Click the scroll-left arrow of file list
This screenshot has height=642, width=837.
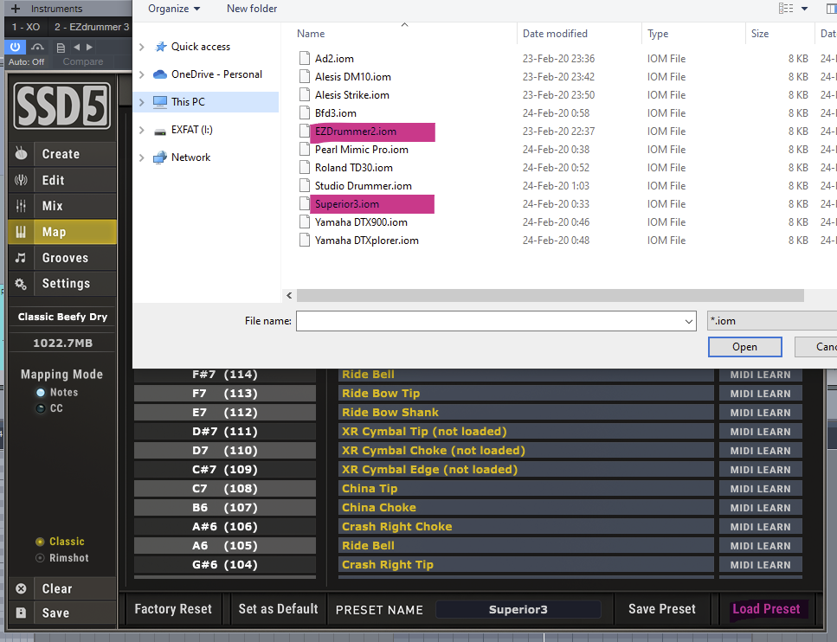pyautogui.click(x=289, y=295)
